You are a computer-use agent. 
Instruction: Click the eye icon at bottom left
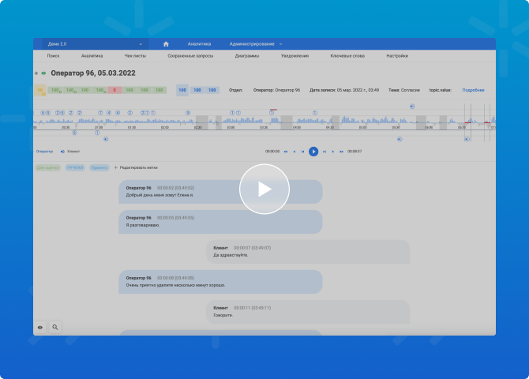click(x=40, y=326)
